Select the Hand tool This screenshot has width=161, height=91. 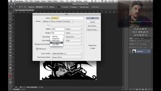pyautogui.click(x=10, y=68)
